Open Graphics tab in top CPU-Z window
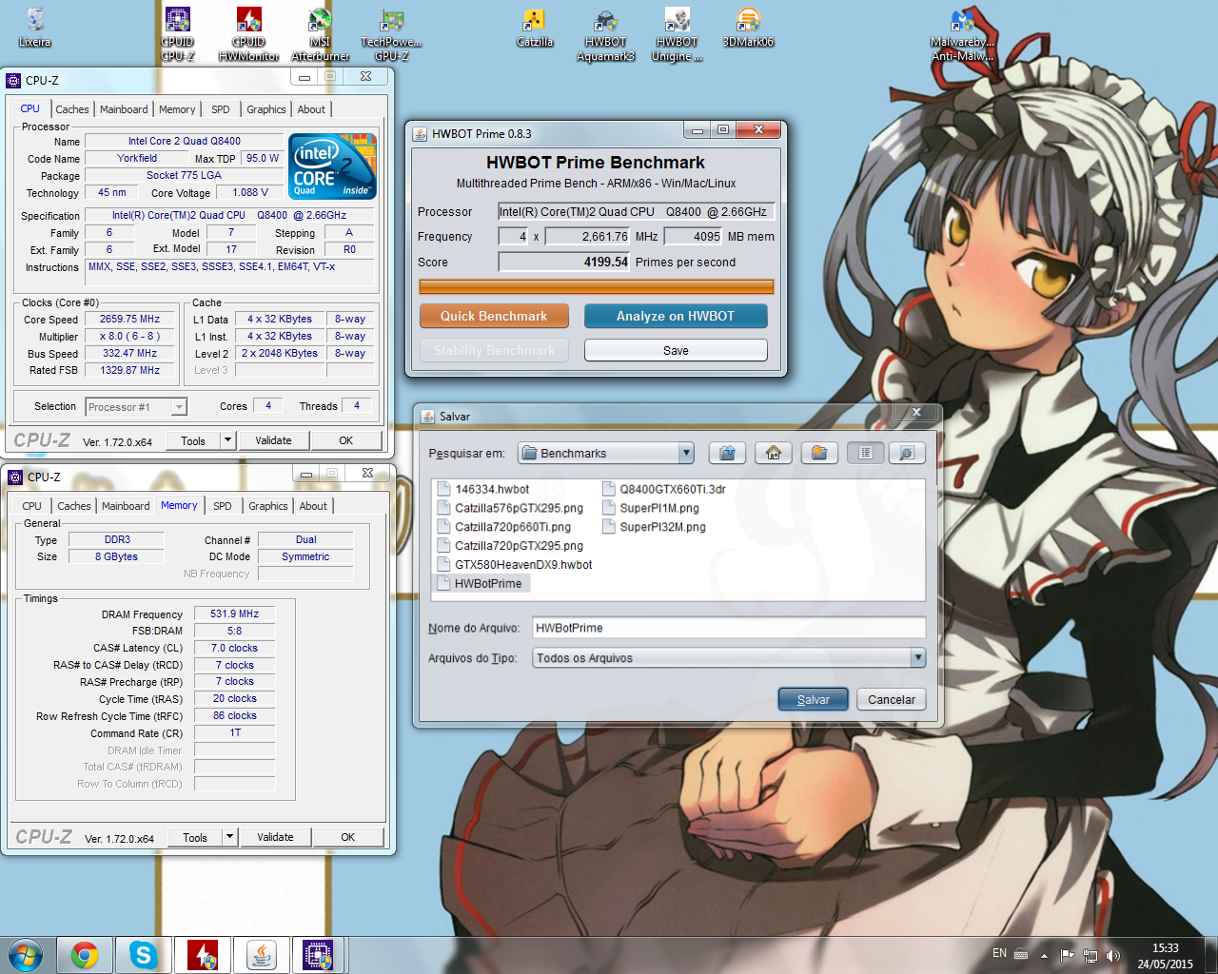Viewport: 1218px width, 974px height. click(265, 109)
